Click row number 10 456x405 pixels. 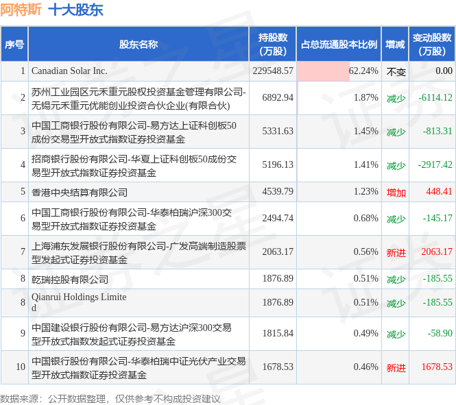pyautogui.click(x=21, y=367)
